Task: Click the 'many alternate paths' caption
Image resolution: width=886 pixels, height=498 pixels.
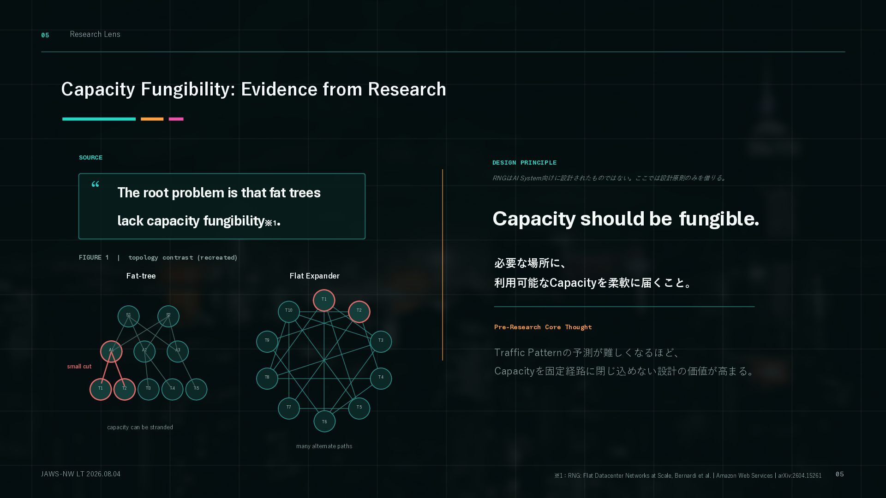Action: 324,446
